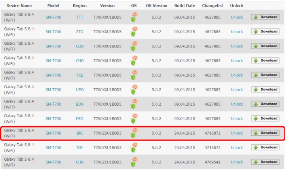Viewport: 285px width, 169px height.
Task: Click the Android Lollipop icon in the PEO row
Action: [x=134, y=118]
